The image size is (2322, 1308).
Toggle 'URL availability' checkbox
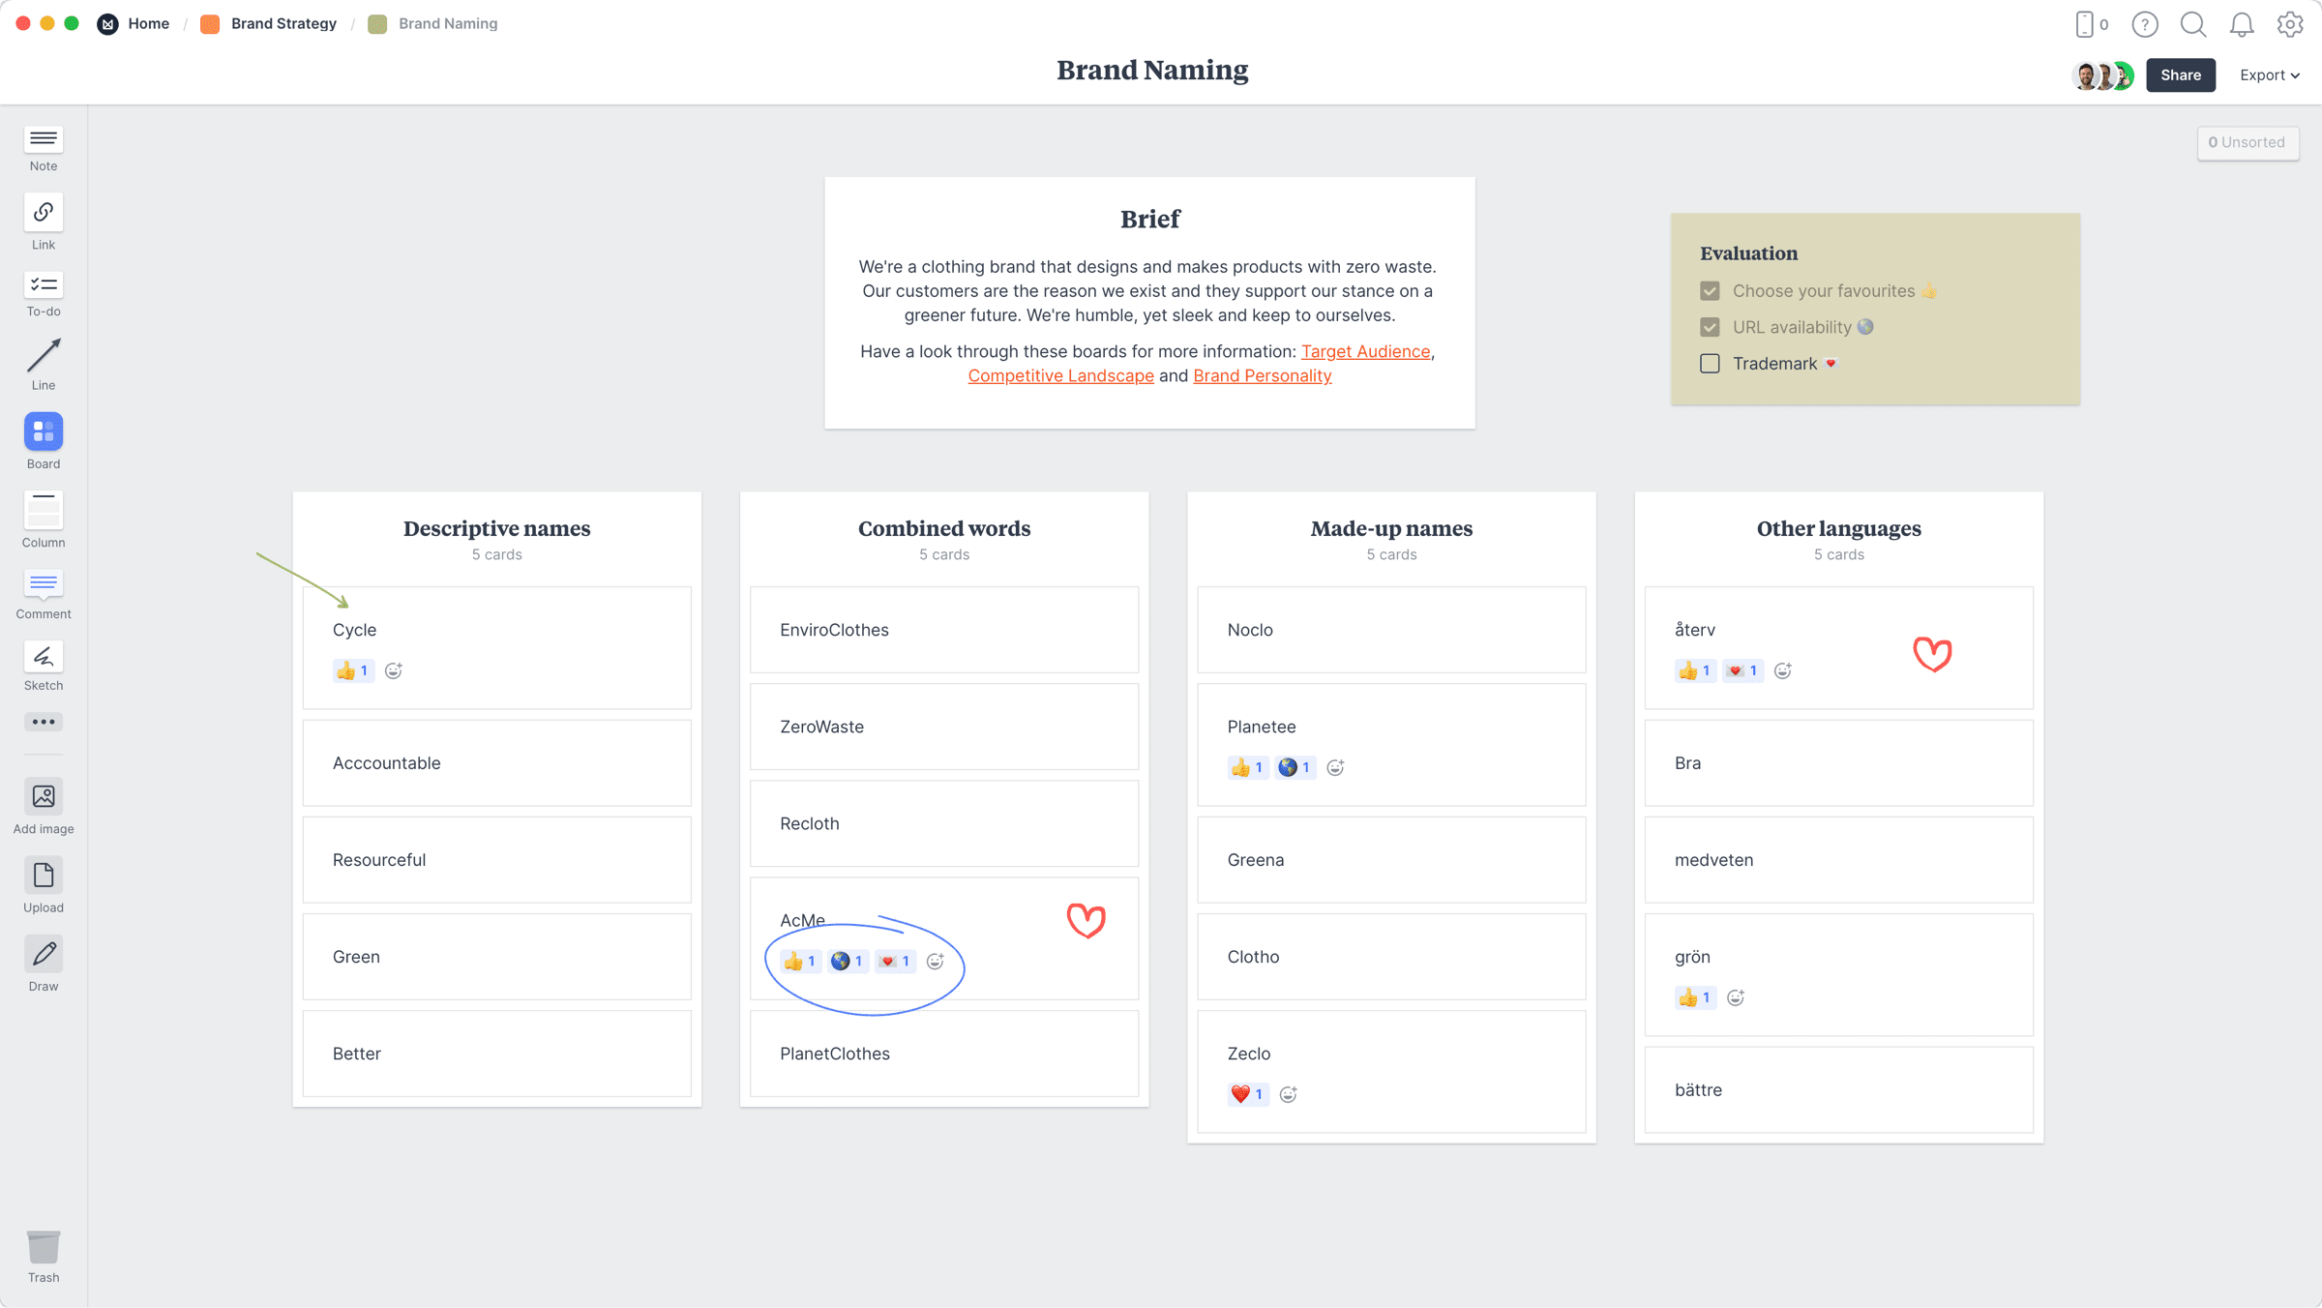point(1710,327)
